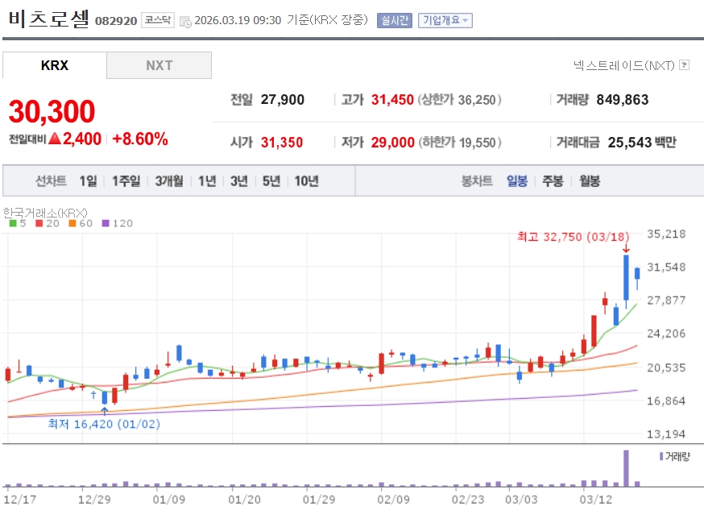The image size is (704, 514).
Task: Switch to the KRX tab
Action: [54, 65]
